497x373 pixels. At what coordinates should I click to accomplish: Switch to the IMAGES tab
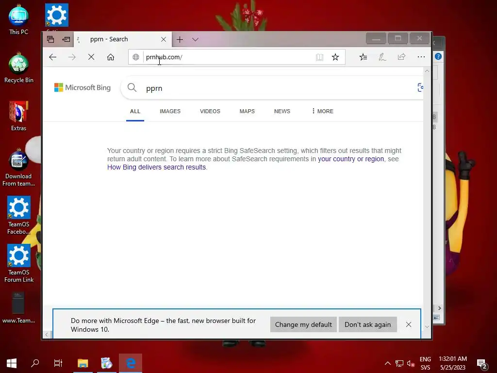pos(170,111)
